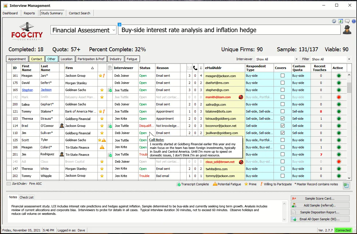This screenshot has height=234, width=357.
Task: Click prime star in Salina Gephart's neighbor Stephen row
Action: point(102,90)
